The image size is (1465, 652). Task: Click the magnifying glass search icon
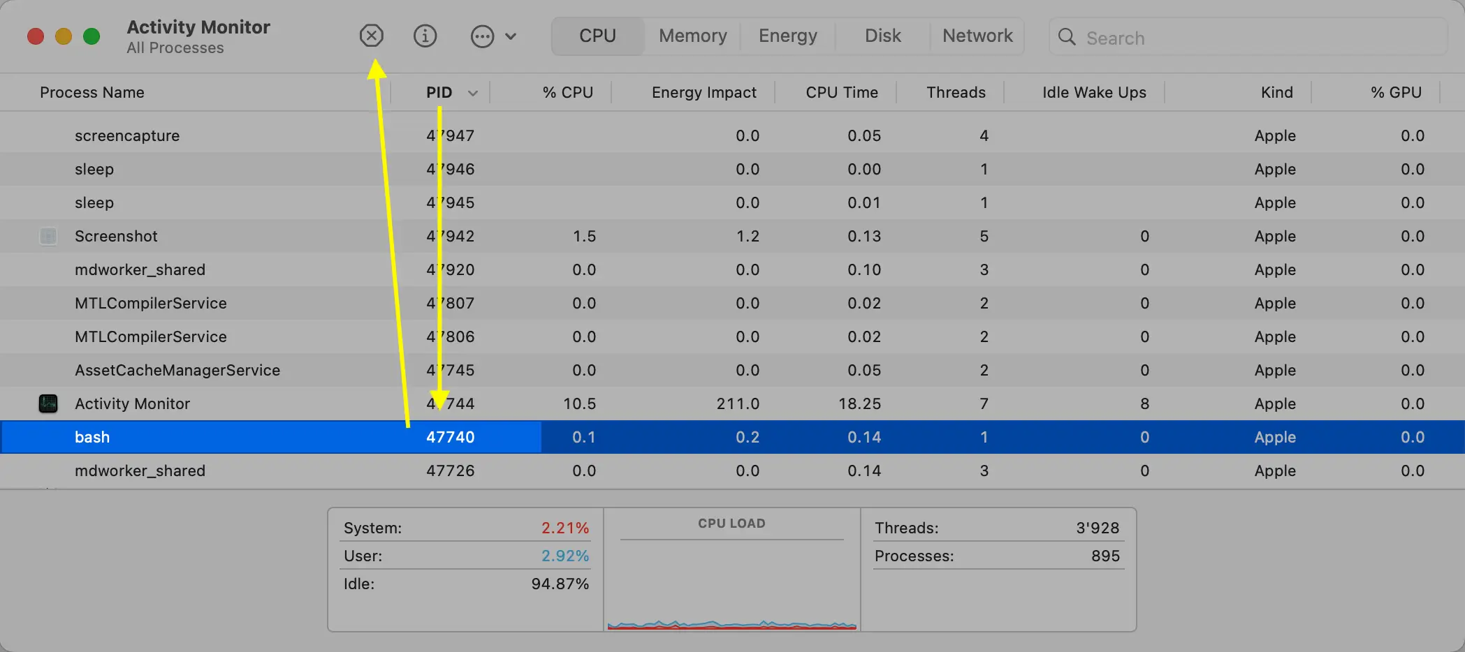point(1067,37)
